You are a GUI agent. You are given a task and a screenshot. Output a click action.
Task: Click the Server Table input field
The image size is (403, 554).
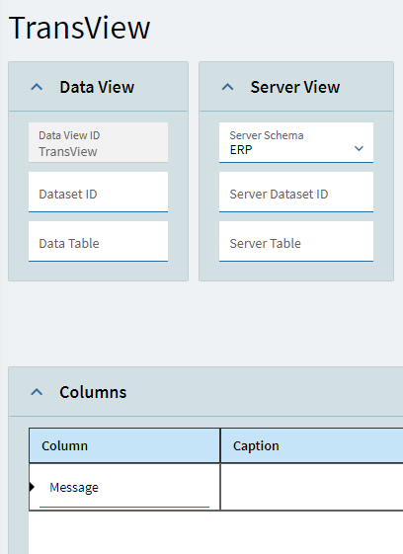click(296, 242)
